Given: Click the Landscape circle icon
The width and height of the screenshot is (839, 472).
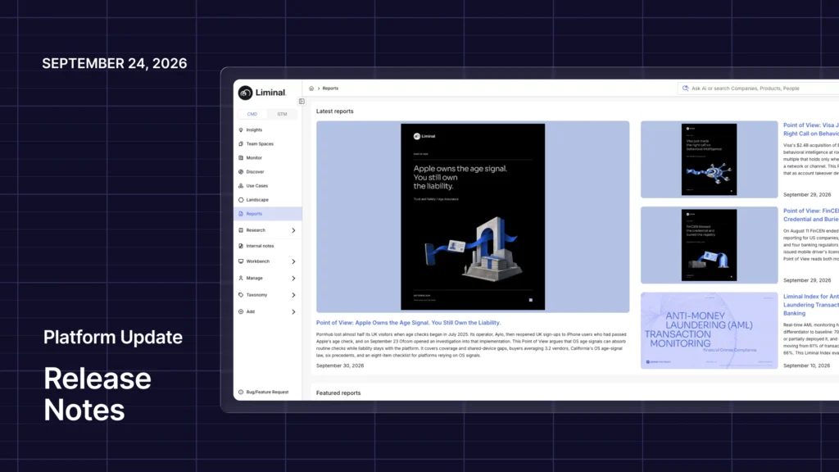Looking at the screenshot, I should point(241,200).
